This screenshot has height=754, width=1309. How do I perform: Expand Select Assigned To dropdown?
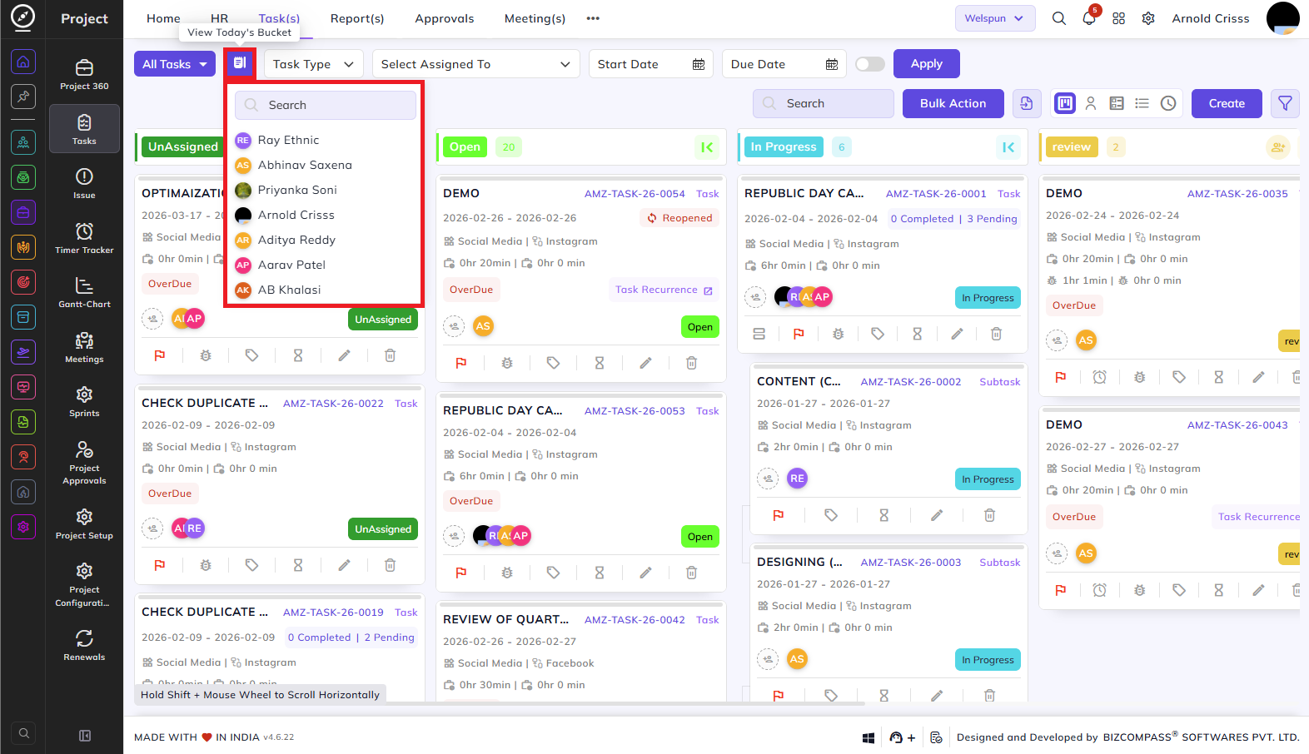(x=475, y=64)
